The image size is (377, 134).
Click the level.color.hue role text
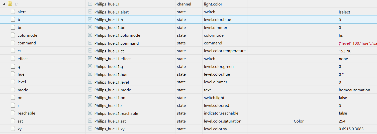[217, 74]
